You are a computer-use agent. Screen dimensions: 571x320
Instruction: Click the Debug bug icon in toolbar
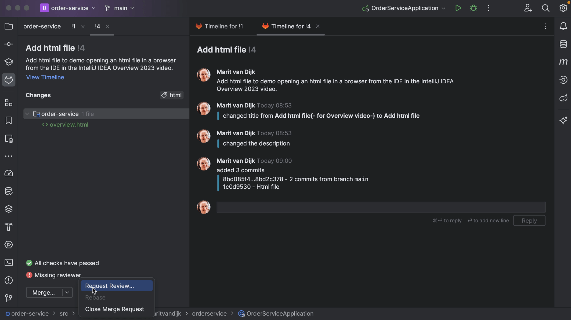coord(474,8)
